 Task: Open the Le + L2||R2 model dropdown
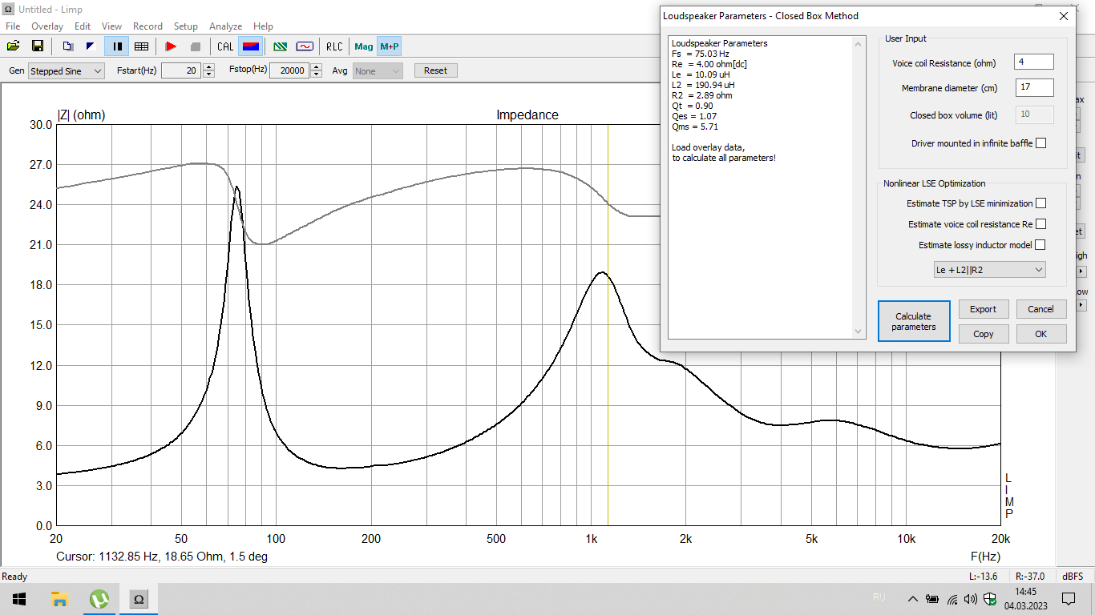pyautogui.click(x=989, y=270)
